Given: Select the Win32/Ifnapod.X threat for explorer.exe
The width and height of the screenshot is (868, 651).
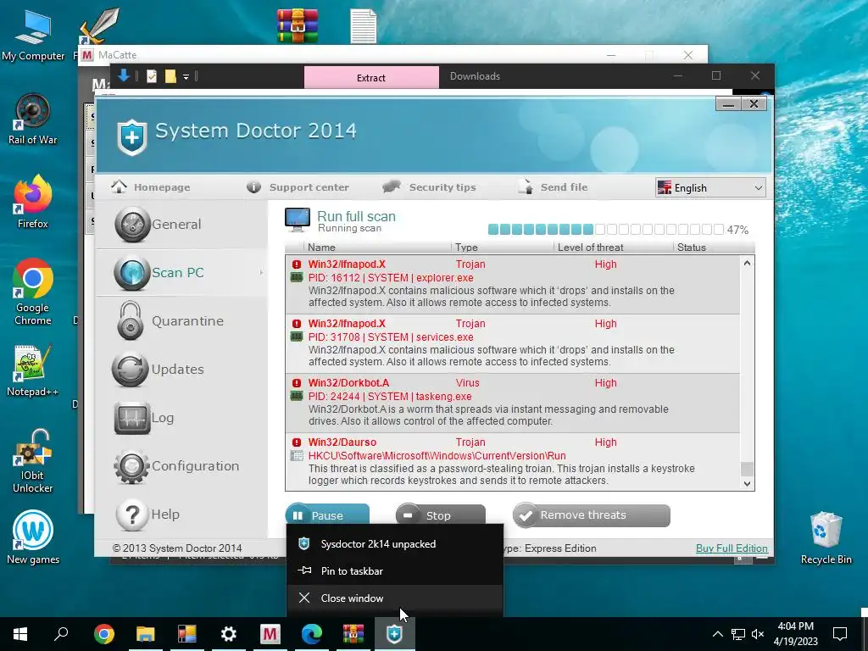Looking at the screenshot, I should coord(513,284).
